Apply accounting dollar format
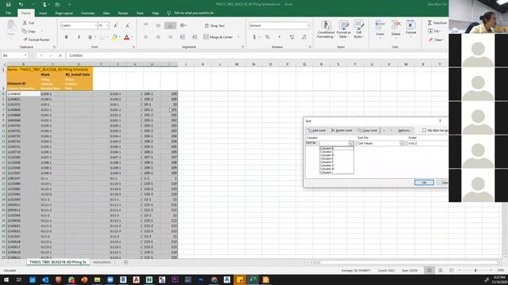The image size is (508, 285). click(x=254, y=37)
